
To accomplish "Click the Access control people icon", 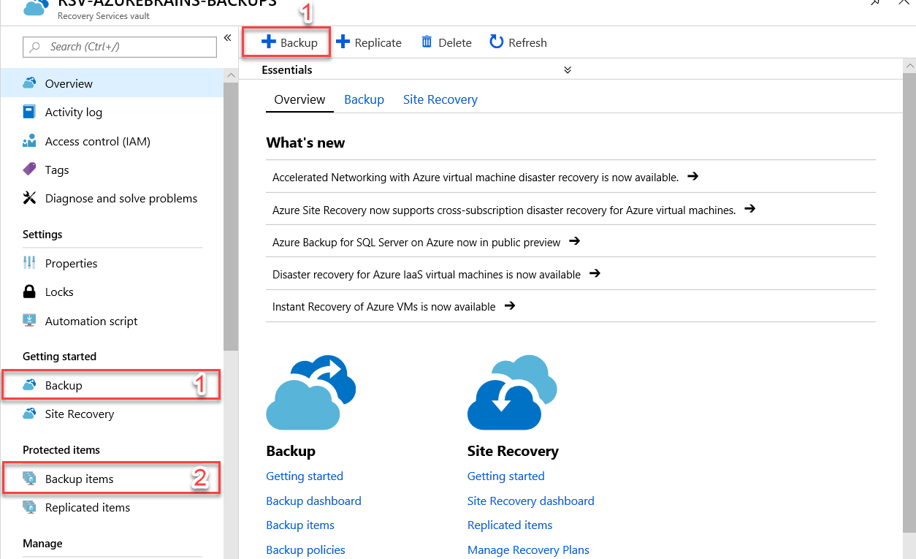I will (x=29, y=141).
